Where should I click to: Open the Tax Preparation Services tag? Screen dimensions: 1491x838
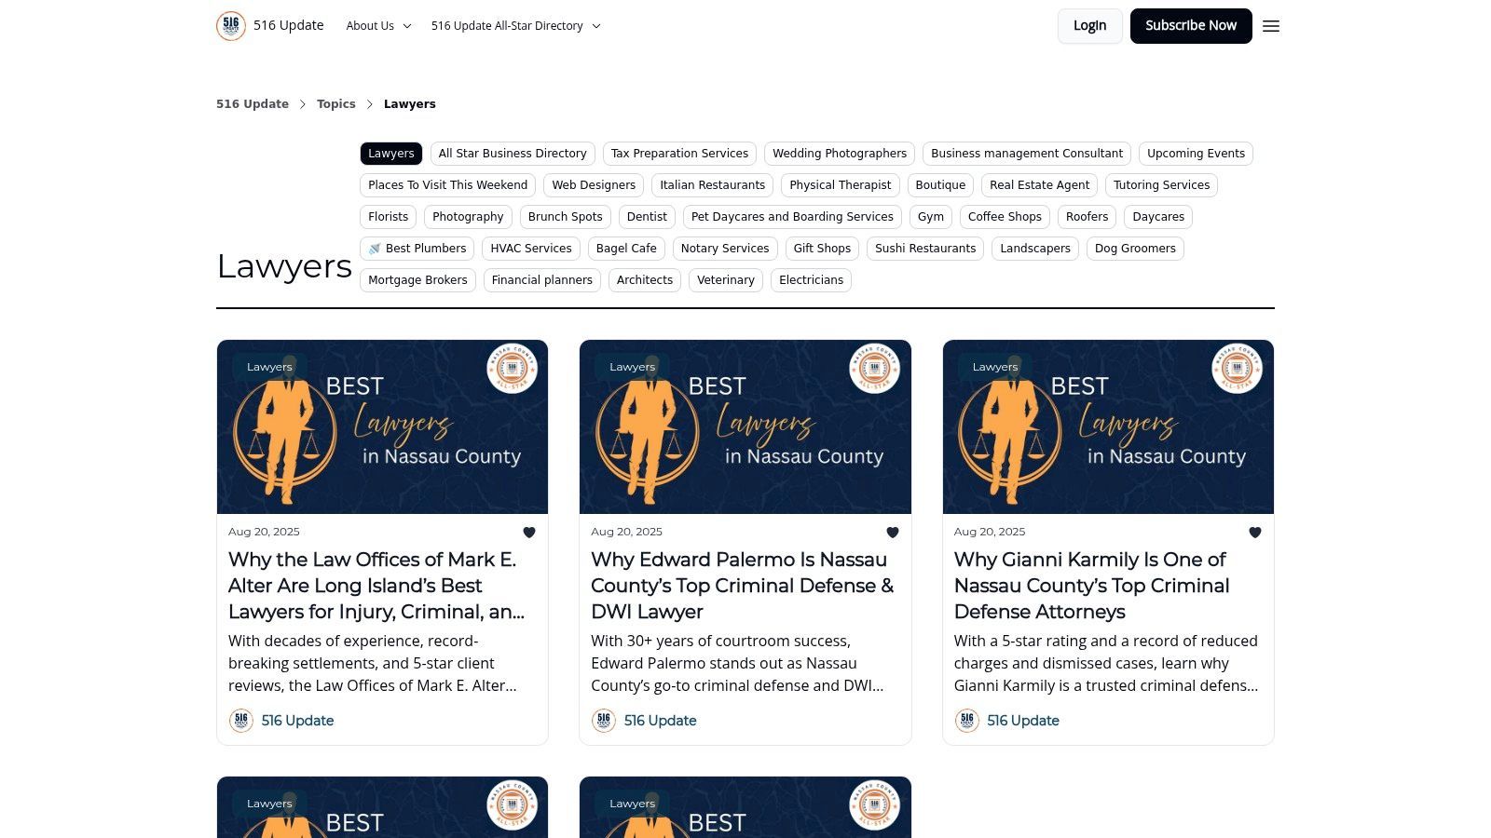coord(679,154)
